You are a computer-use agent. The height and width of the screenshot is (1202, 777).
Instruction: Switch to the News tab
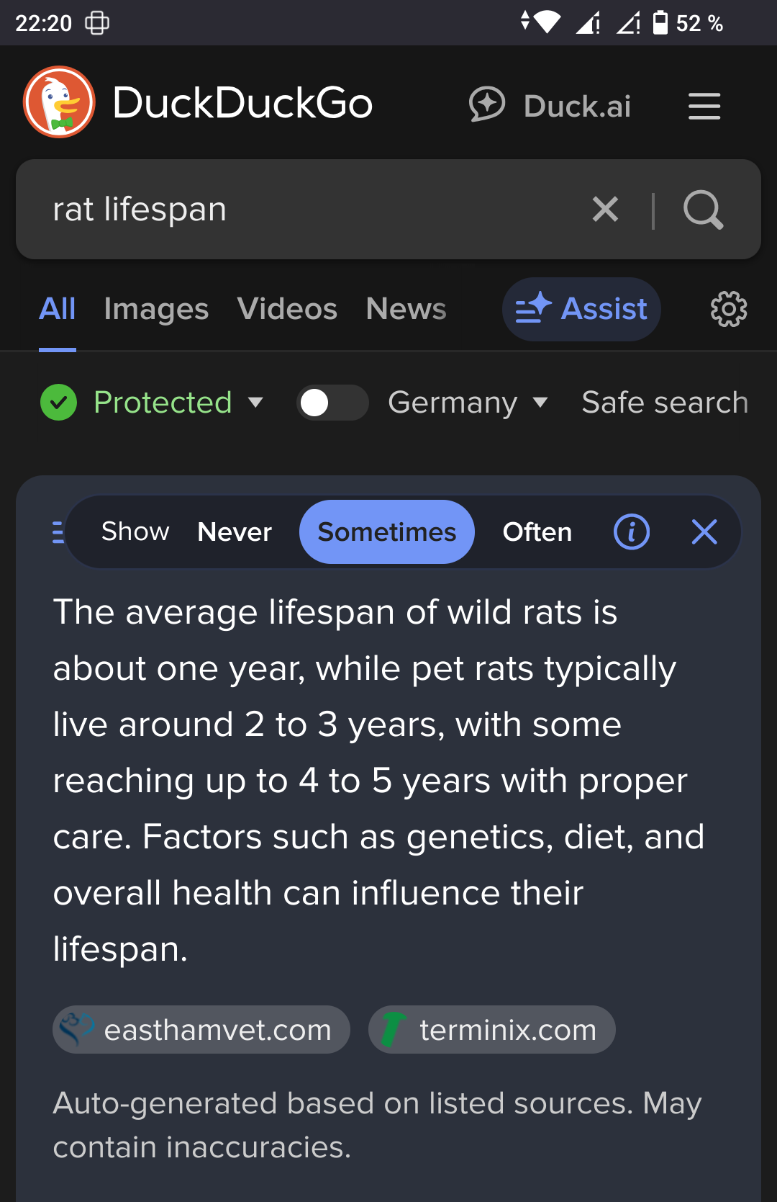(x=406, y=309)
